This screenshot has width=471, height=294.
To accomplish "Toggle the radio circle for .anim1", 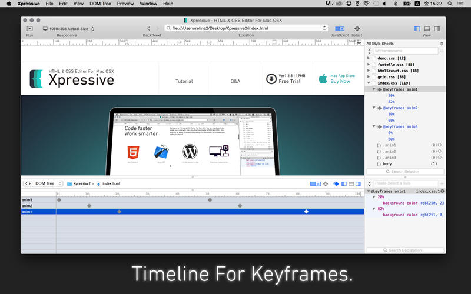I will (440, 145).
